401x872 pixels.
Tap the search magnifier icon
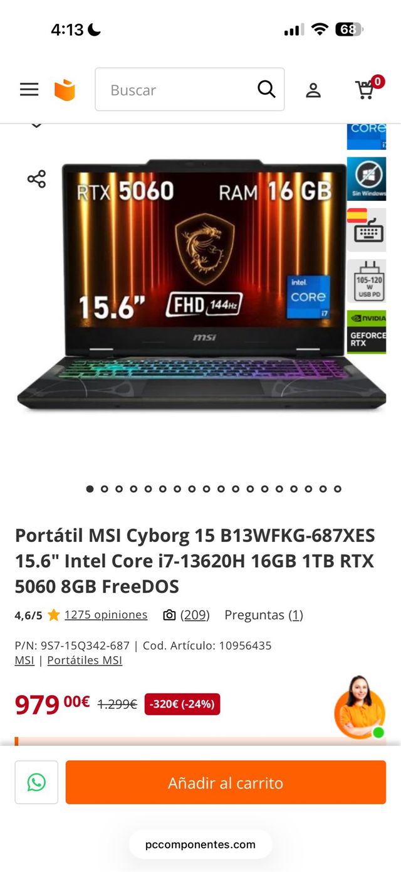pyautogui.click(x=266, y=89)
